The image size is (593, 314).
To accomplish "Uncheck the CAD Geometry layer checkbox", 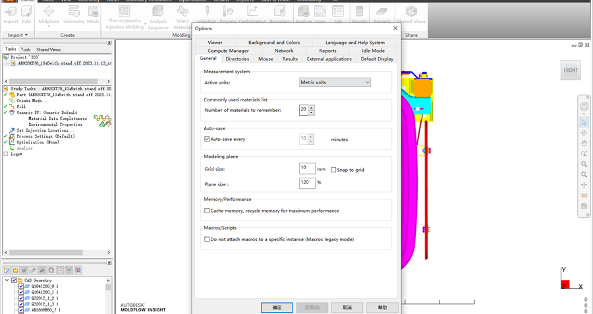I will [x=14, y=280].
